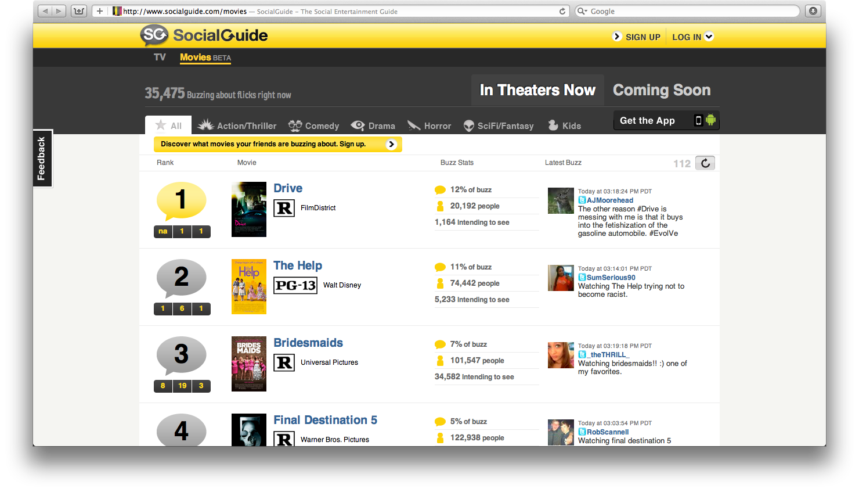Switch to Coming Soon tab

coord(662,90)
